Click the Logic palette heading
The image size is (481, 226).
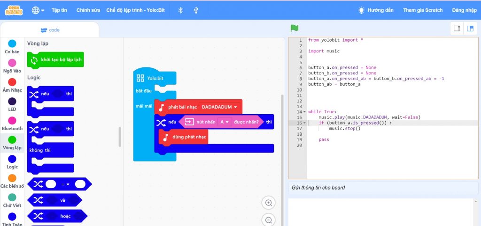(34, 78)
